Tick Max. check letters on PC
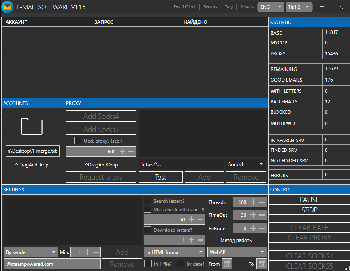 point(147,209)
